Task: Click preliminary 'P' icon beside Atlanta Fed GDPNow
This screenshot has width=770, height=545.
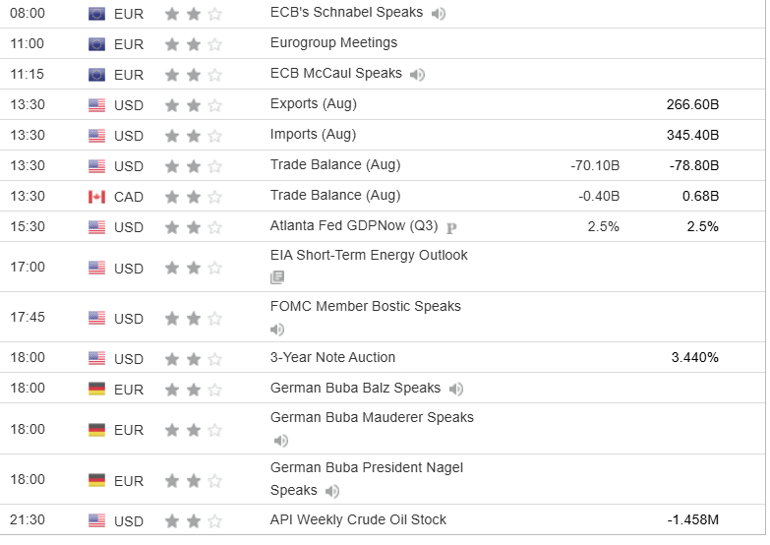Action: 451,227
